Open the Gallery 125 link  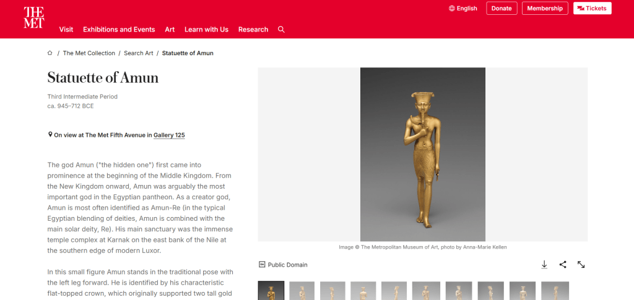(x=169, y=135)
